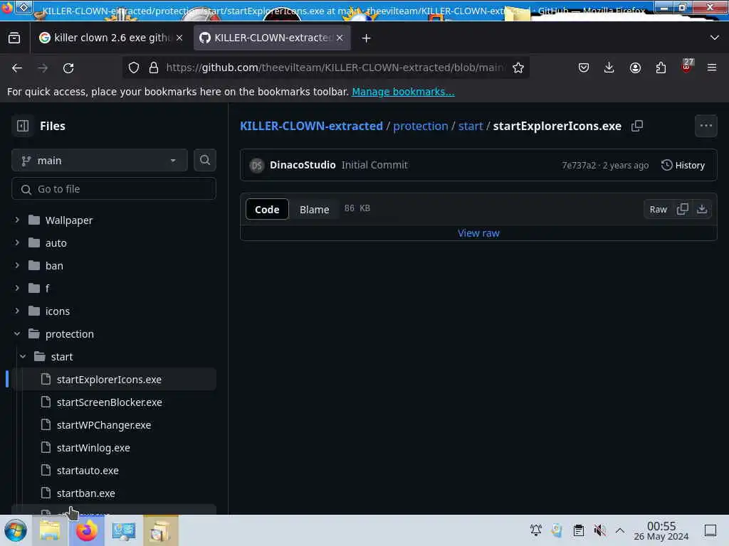
Task: Switch to Blame view
Action: pyautogui.click(x=314, y=210)
